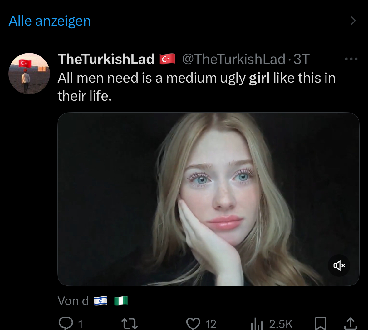Click the like count 12
Image resolution: width=368 pixels, height=330 pixels.
(x=211, y=324)
